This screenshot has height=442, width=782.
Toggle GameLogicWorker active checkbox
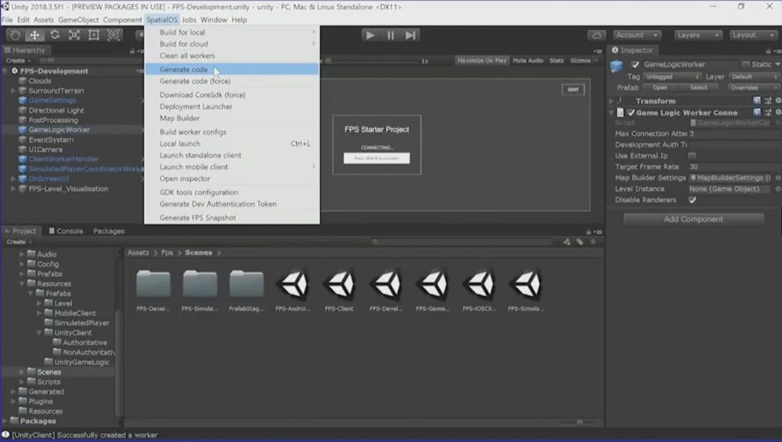[635, 64]
